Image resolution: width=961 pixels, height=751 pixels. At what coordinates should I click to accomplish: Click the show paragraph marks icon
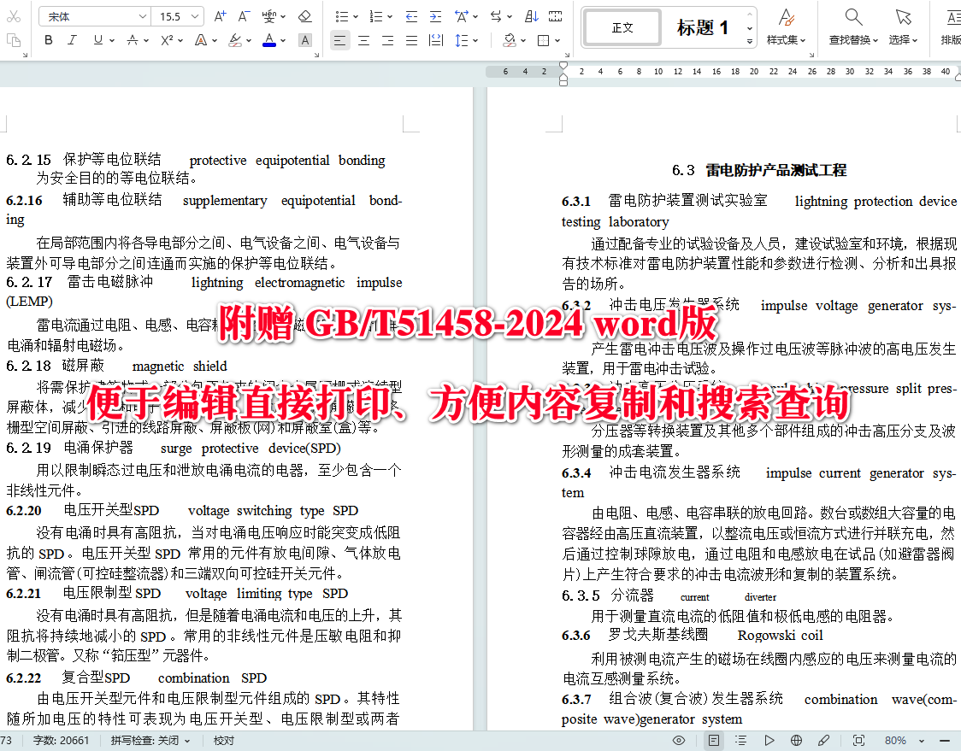(x=555, y=16)
